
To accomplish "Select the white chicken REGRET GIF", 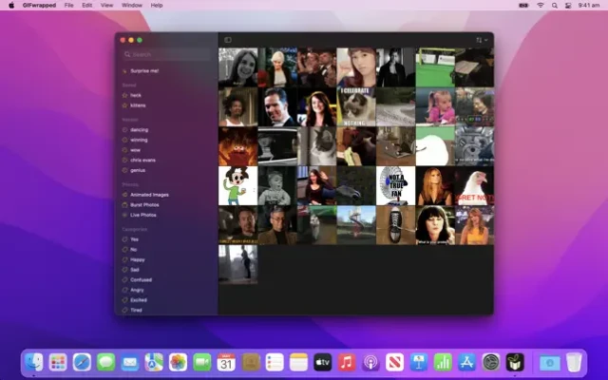I will click(474, 186).
